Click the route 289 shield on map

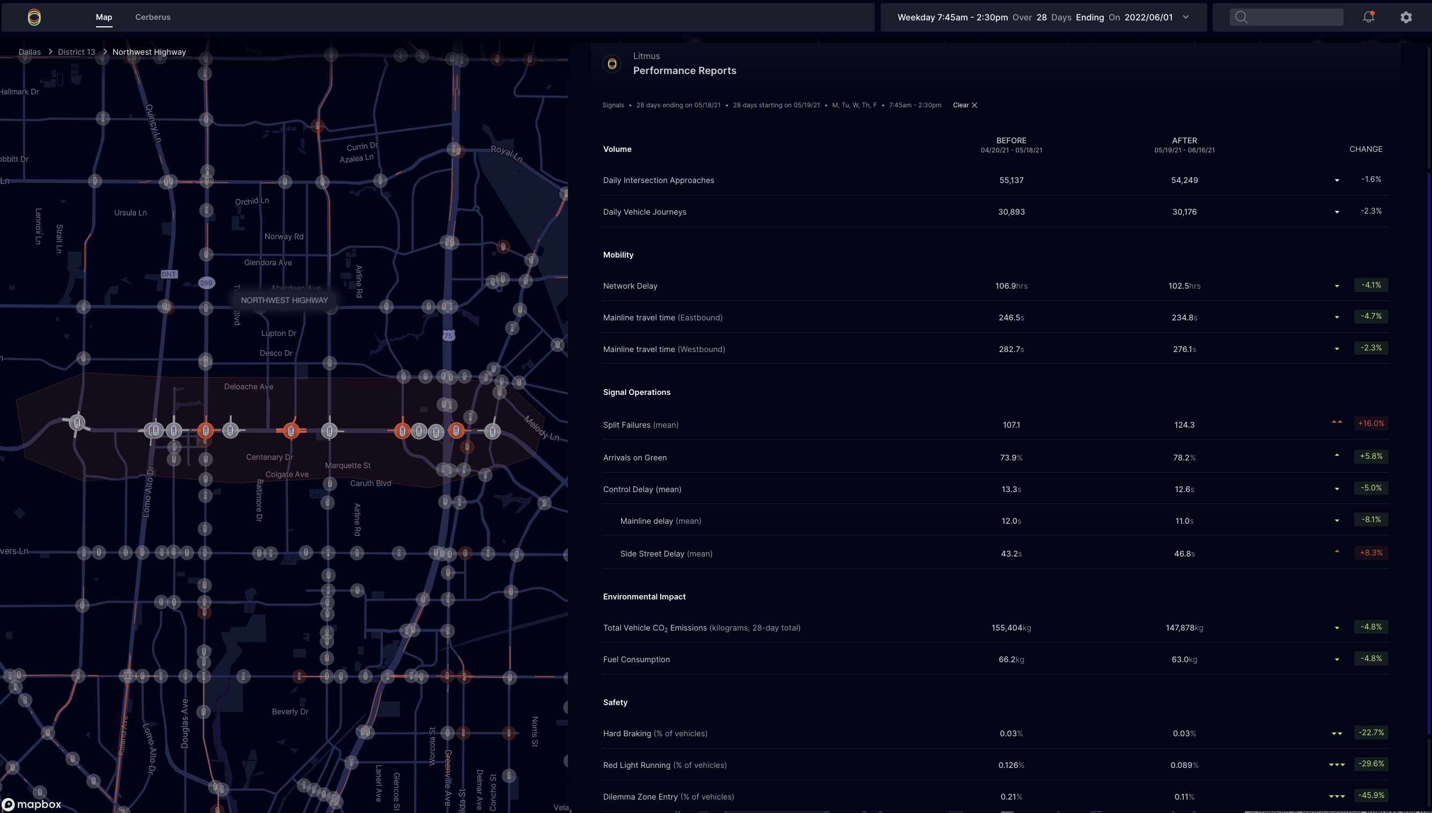pyautogui.click(x=206, y=283)
